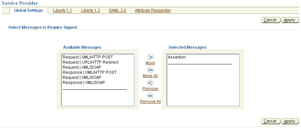Go to the Attribute Requester tab
The height and width of the screenshot is (129, 301).
153,10
